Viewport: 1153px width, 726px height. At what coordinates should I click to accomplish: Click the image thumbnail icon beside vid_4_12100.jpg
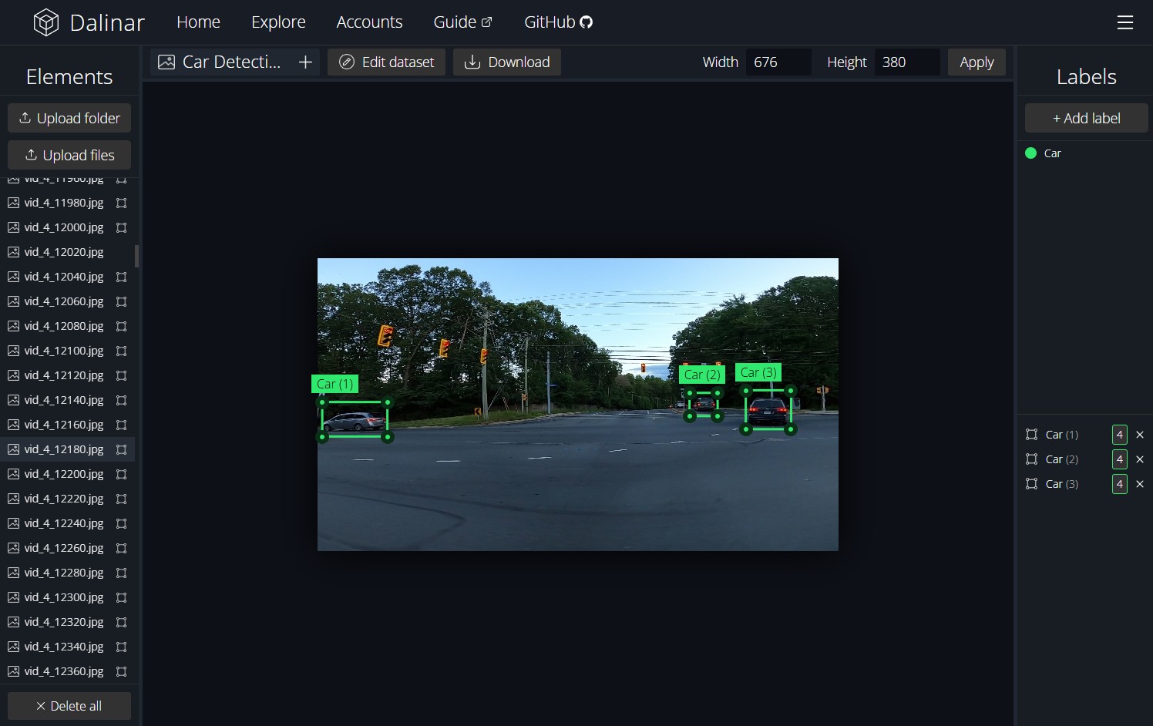coord(13,351)
